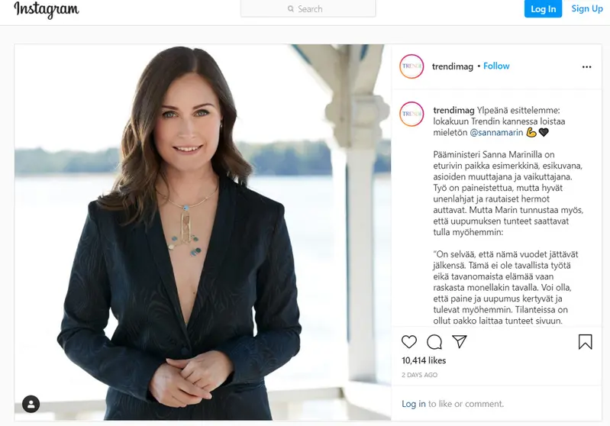
Task: Like the post with the heart icon
Action: [x=409, y=342]
